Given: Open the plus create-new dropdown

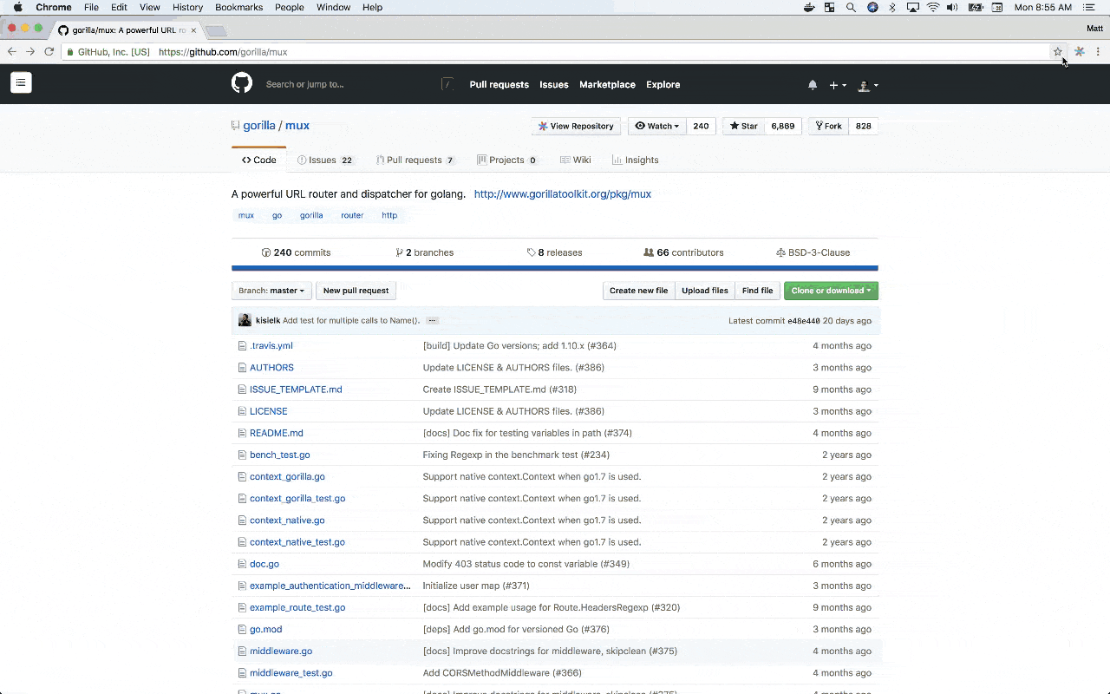Looking at the screenshot, I should [837, 84].
